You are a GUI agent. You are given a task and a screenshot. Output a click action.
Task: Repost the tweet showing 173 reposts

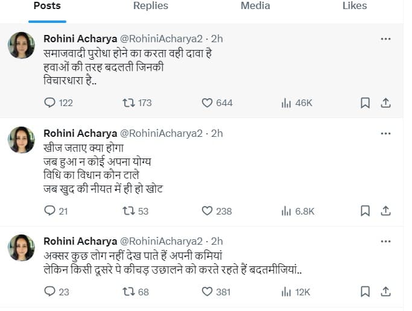tap(128, 103)
